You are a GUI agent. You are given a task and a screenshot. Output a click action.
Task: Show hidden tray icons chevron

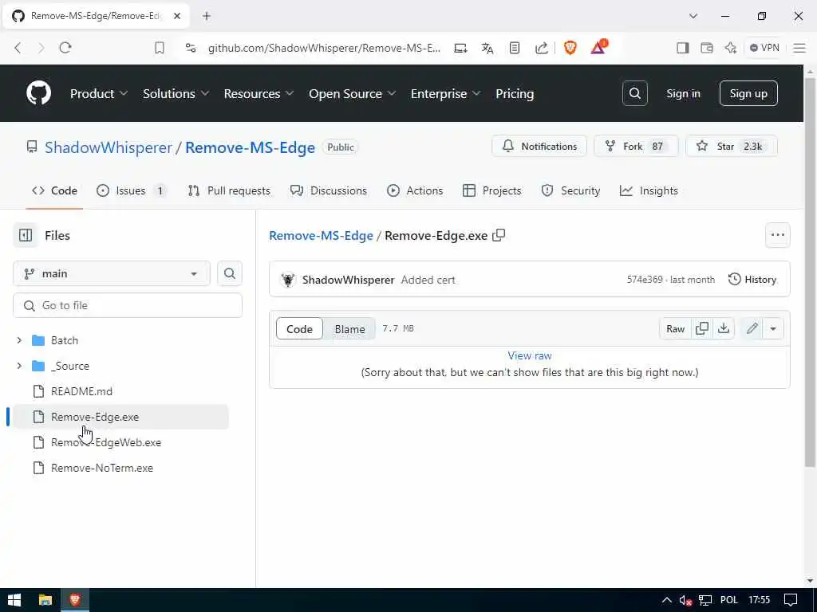point(667,600)
